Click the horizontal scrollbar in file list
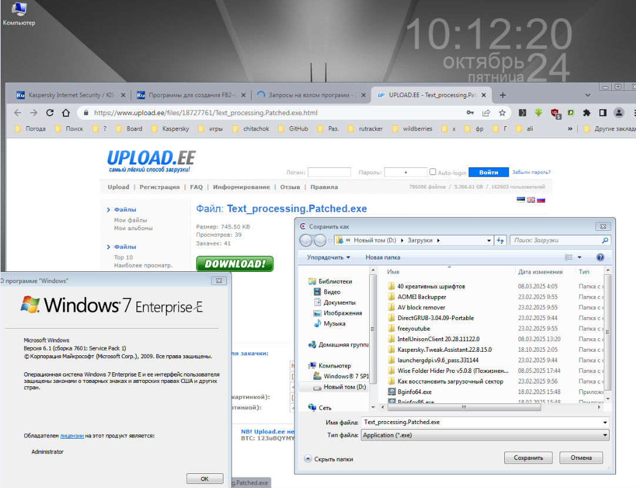The width and height of the screenshot is (636, 488). [464, 407]
